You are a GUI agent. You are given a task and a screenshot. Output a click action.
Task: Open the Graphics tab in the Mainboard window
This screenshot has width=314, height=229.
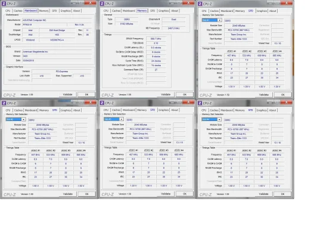[66, 11]
